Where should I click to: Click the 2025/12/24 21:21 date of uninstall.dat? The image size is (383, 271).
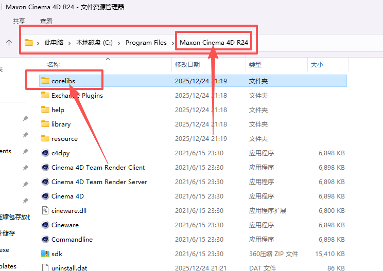[x=201, y=268]
